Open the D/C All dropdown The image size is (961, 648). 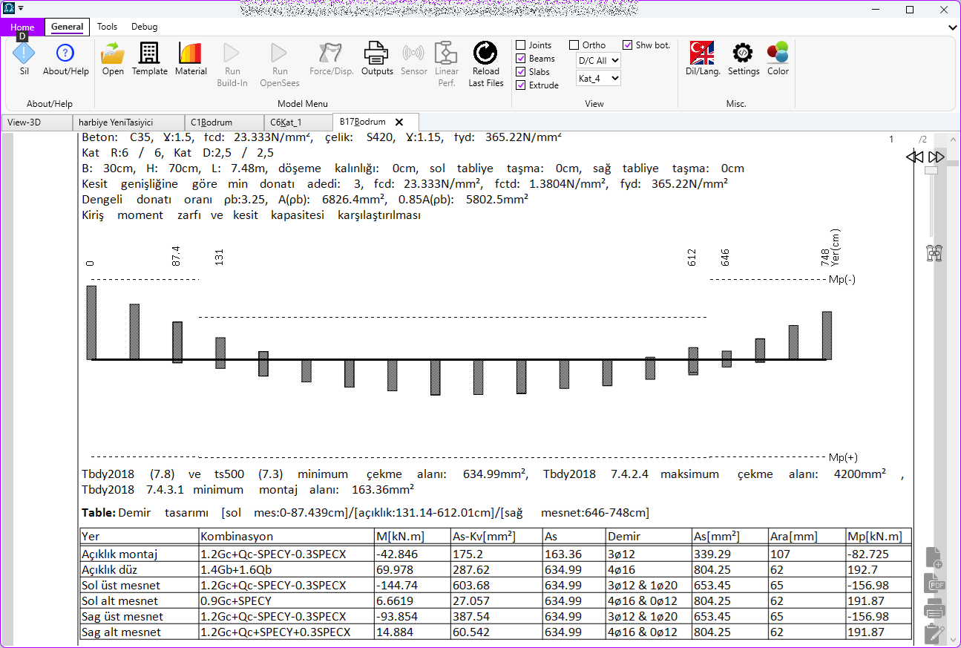click(598, 61)
